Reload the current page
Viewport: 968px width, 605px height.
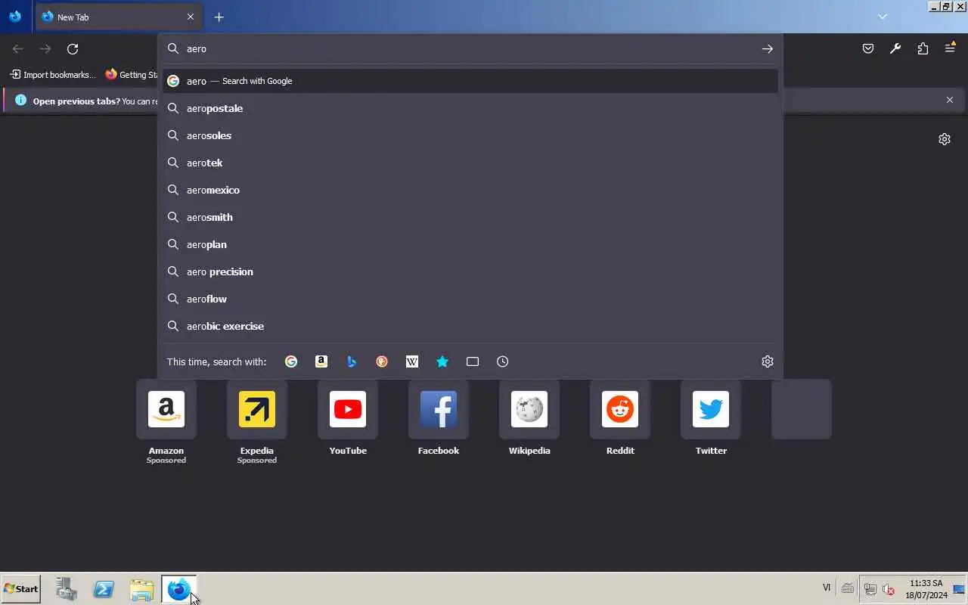[x=73, y=49]
